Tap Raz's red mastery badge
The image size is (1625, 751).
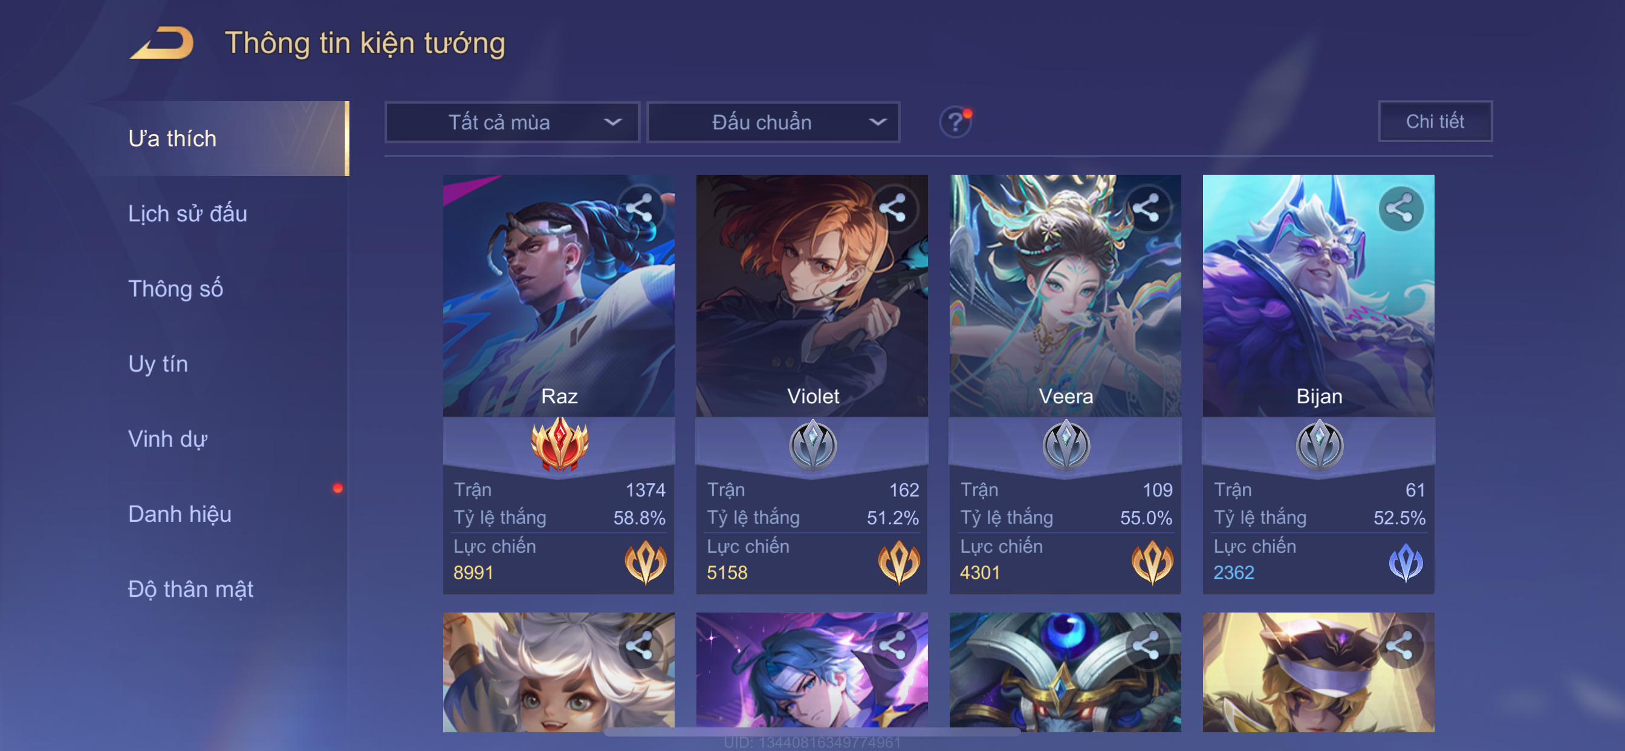pos(560,444)
